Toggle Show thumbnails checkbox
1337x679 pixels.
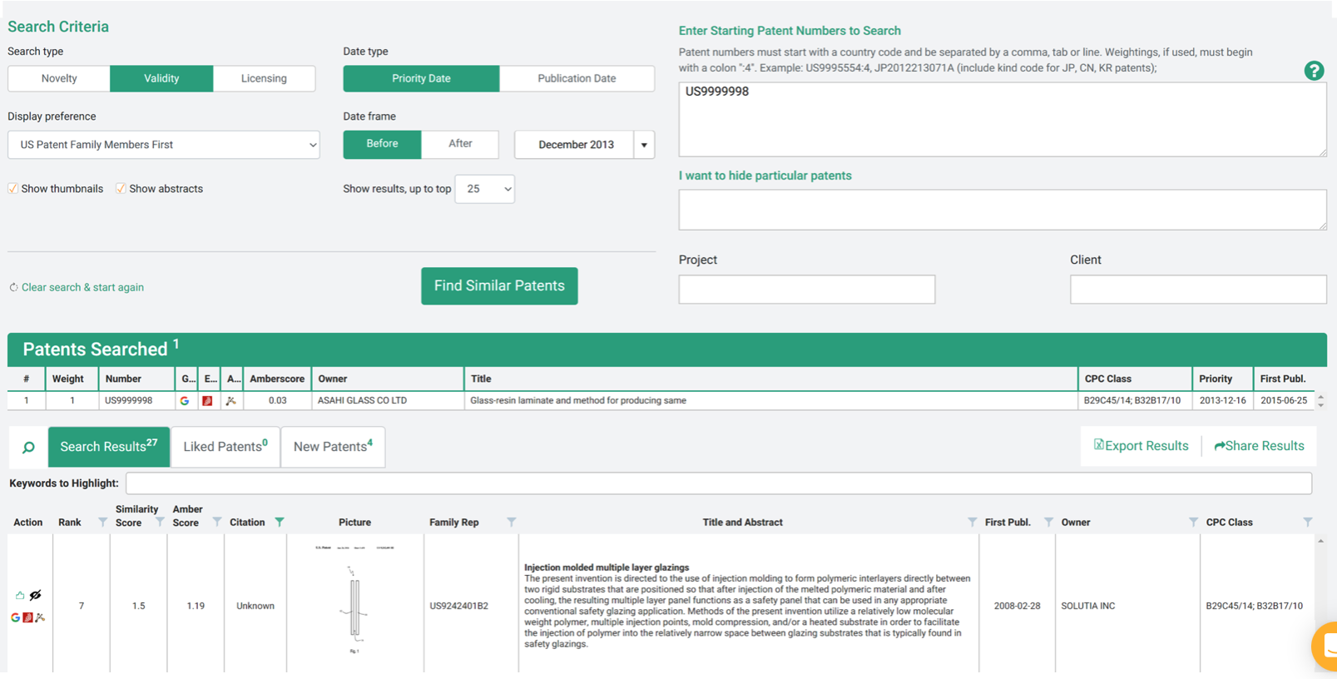[13, 189]
